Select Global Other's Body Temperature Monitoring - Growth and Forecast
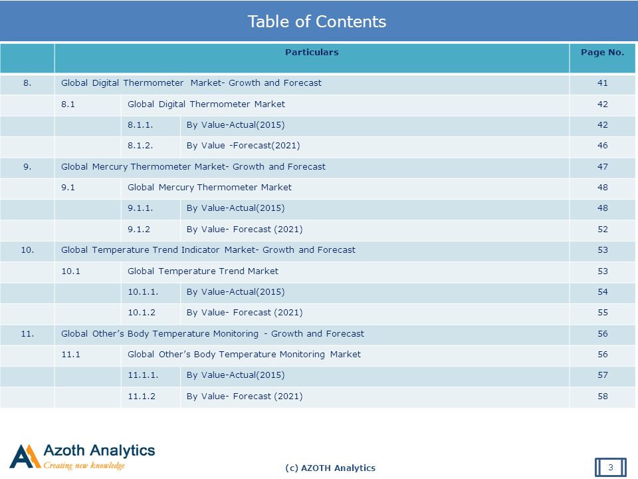This screenshot has width=638, height=479. [x=213, y=334]
